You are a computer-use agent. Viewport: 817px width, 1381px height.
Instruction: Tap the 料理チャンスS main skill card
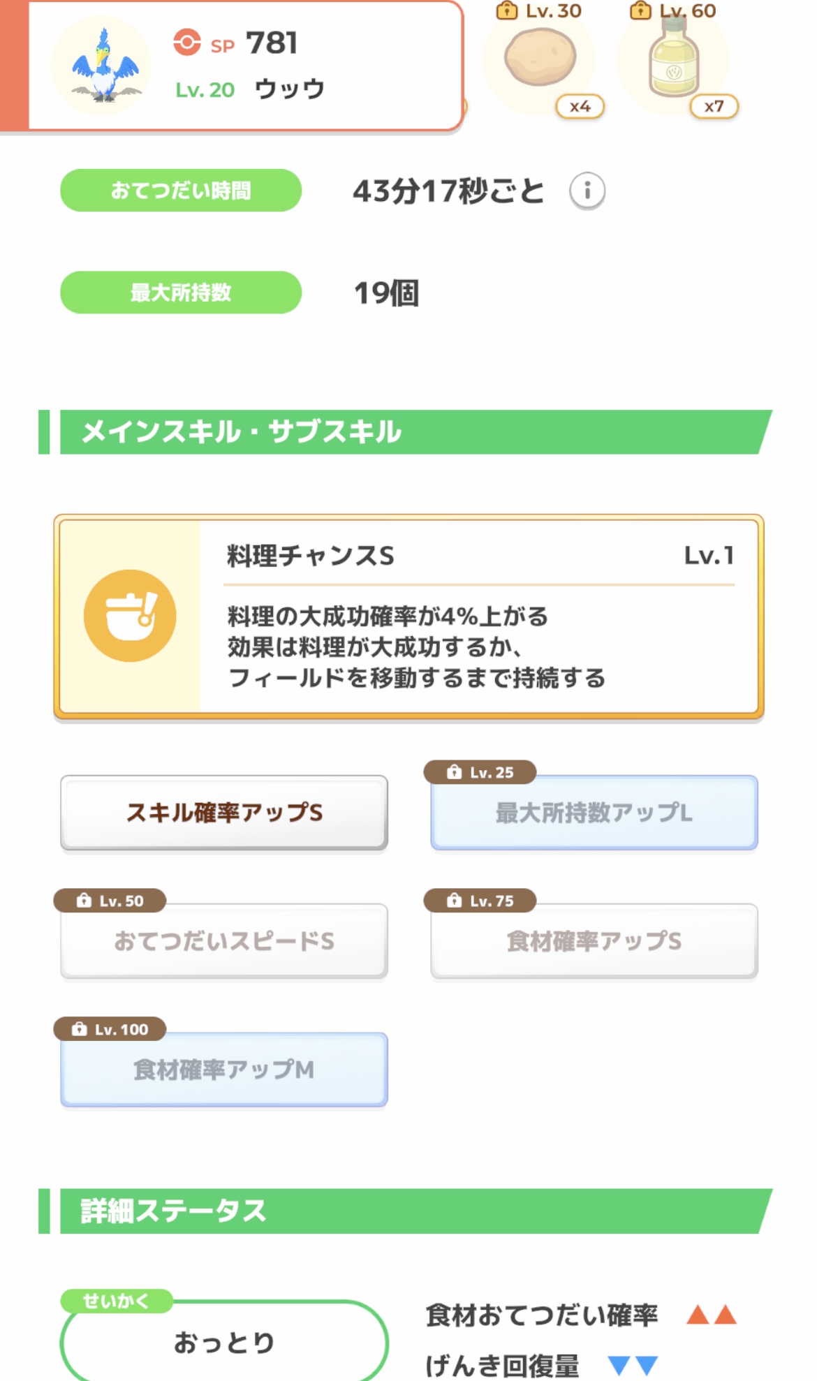479,616
